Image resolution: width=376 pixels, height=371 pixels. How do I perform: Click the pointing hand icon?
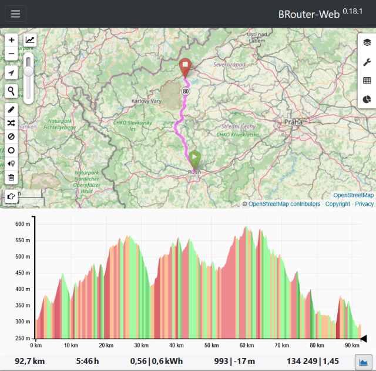[x=11, y=196]
